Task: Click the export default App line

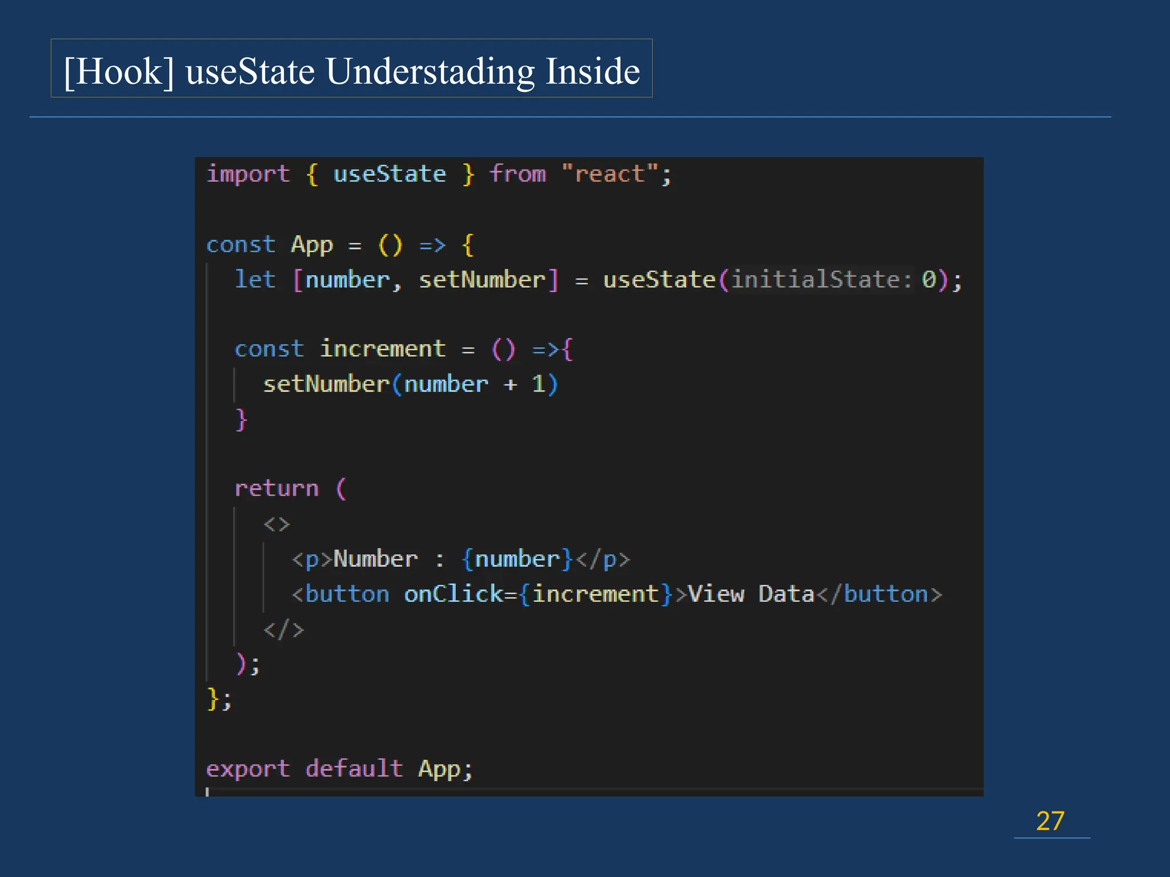Action: pyautogui.click(x=339, y=769)
